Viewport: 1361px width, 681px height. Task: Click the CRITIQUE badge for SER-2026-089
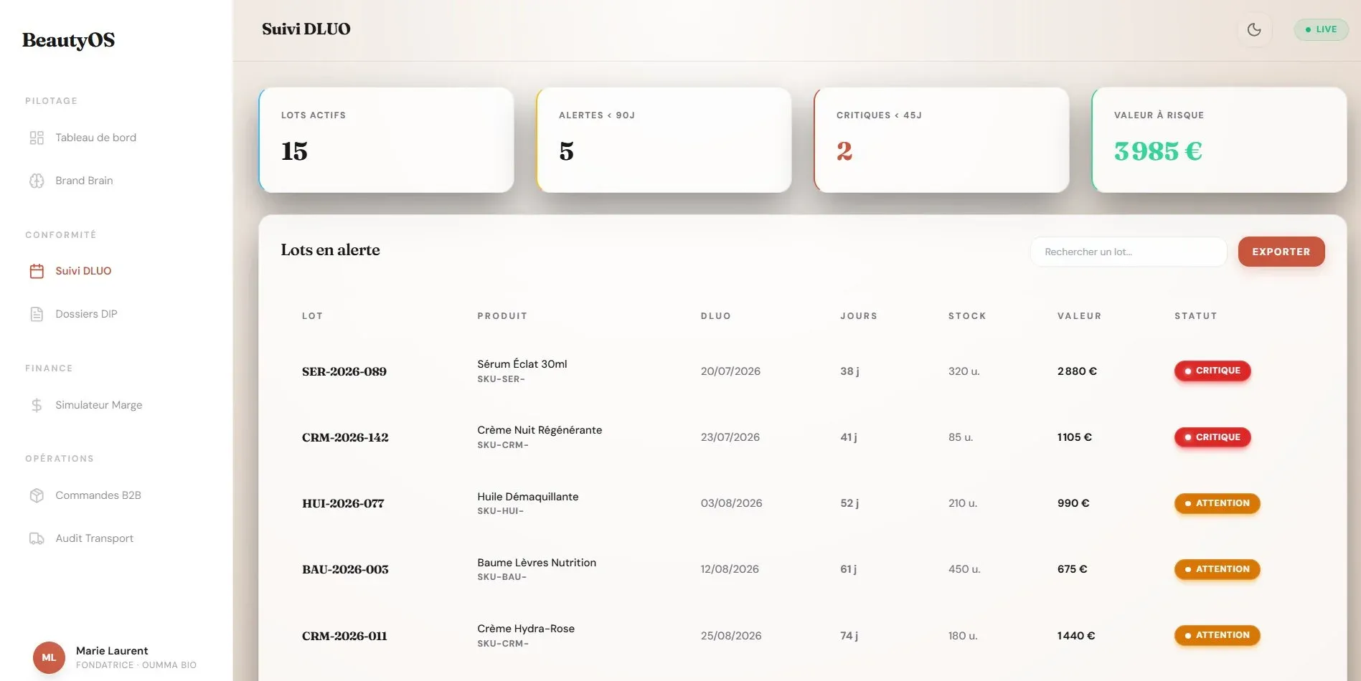point(1212,371)
